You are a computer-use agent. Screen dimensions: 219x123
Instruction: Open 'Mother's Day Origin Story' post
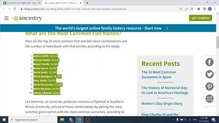tap(162, 104)
